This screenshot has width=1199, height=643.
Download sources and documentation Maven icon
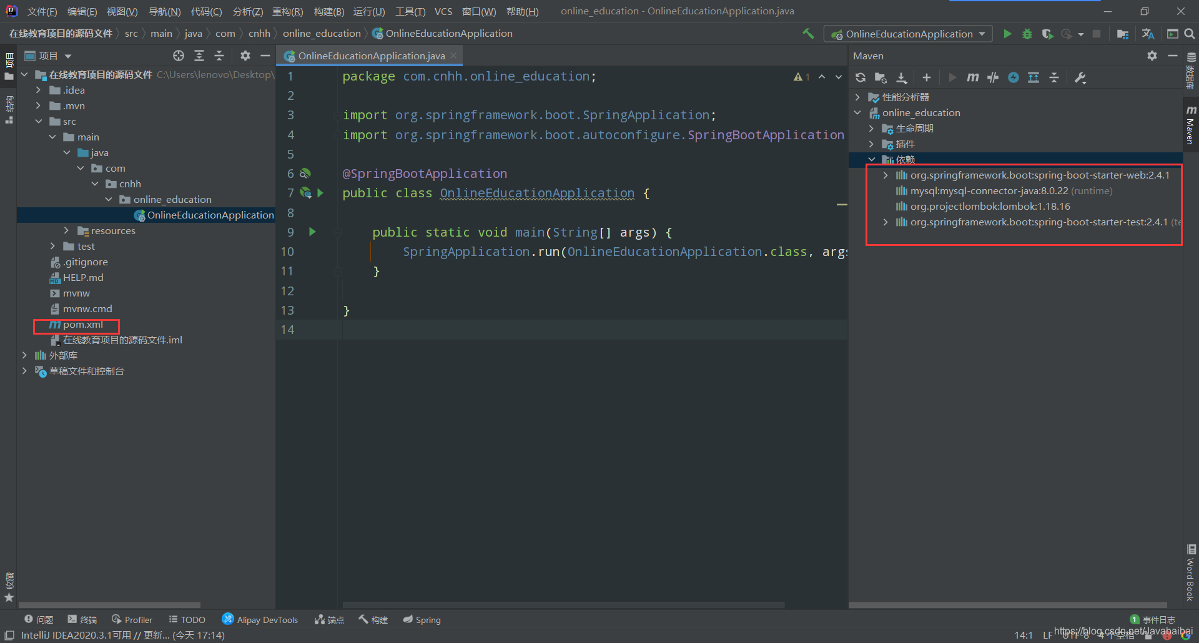[902, 77]
